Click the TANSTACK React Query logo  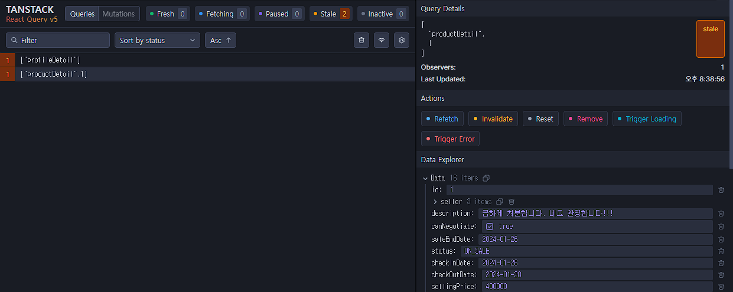(32, 14)
